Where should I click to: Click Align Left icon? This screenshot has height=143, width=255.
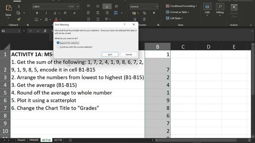[88, 13]
